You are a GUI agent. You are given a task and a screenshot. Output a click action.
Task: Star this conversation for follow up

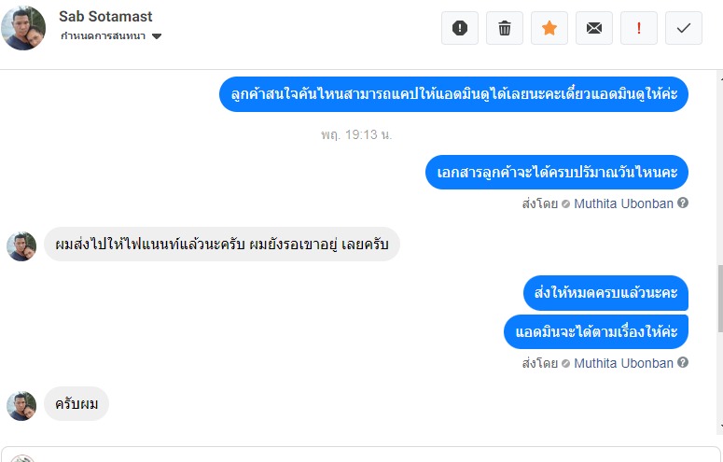click(549, 28)
